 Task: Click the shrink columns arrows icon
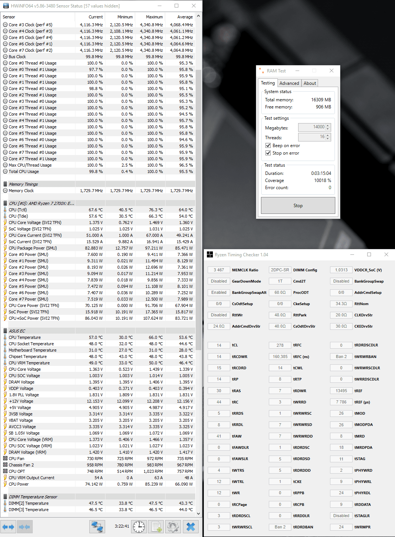tap(24, 527)
